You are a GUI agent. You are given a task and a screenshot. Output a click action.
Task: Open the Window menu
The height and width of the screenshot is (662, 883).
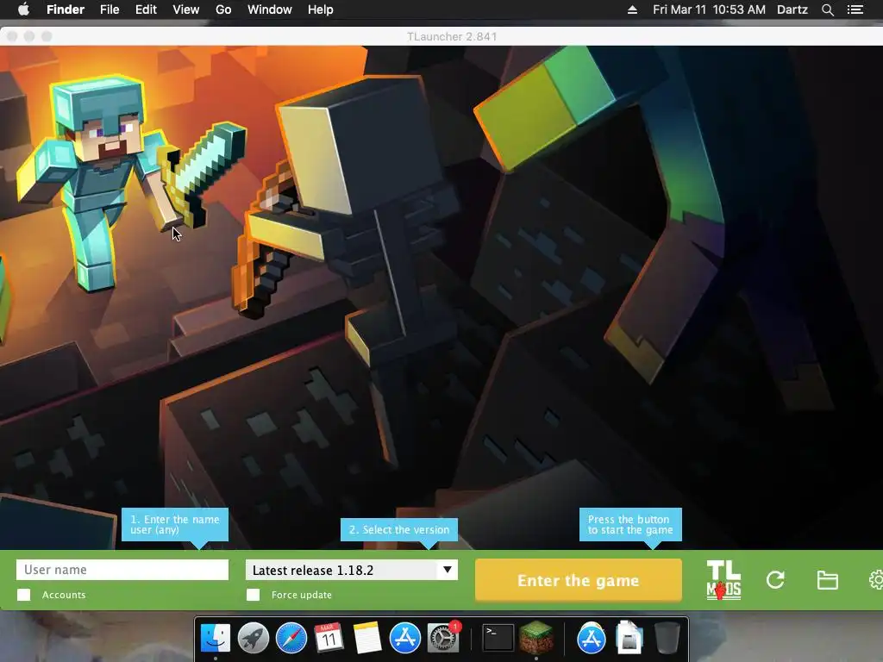point(269,9)
